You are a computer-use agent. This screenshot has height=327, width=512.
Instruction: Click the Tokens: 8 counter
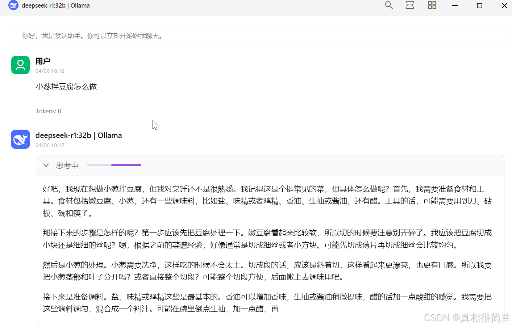pyautogui.click(x=49, y=111)
